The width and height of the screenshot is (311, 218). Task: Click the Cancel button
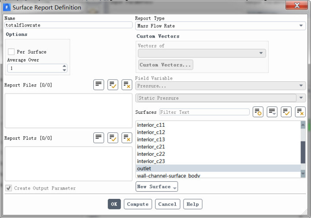(x=168, y=204)
